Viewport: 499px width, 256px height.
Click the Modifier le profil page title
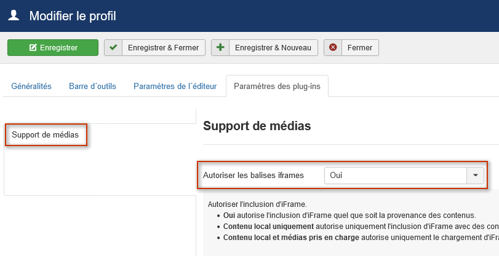tap(73, 16)
